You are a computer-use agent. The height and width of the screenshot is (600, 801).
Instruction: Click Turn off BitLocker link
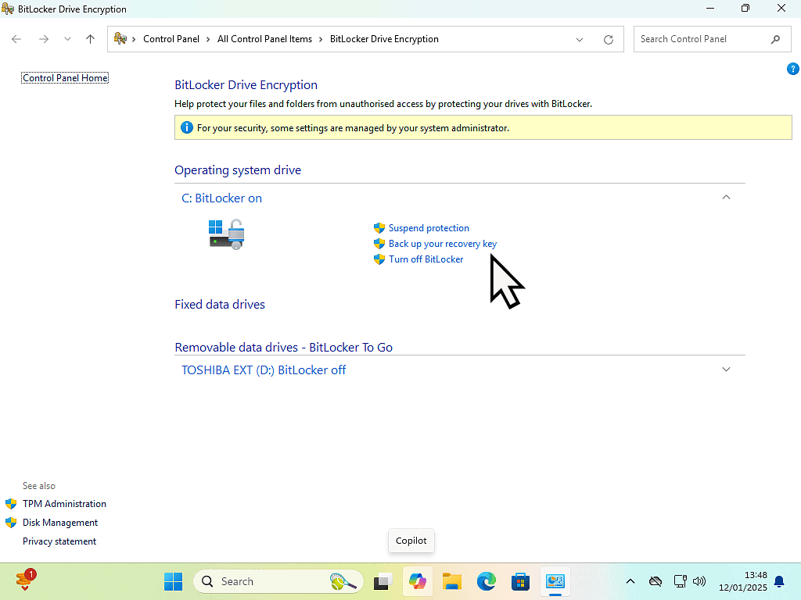pyautogui.click(x=426, y=259)
